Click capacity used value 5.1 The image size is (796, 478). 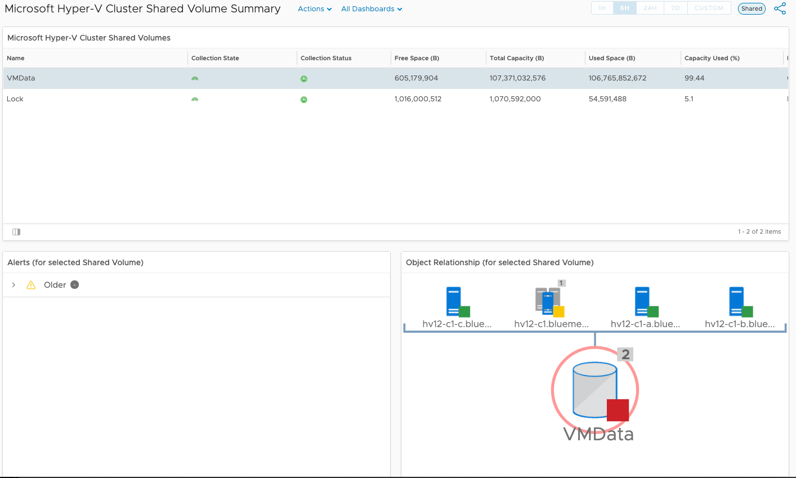(x=689, y=99)
